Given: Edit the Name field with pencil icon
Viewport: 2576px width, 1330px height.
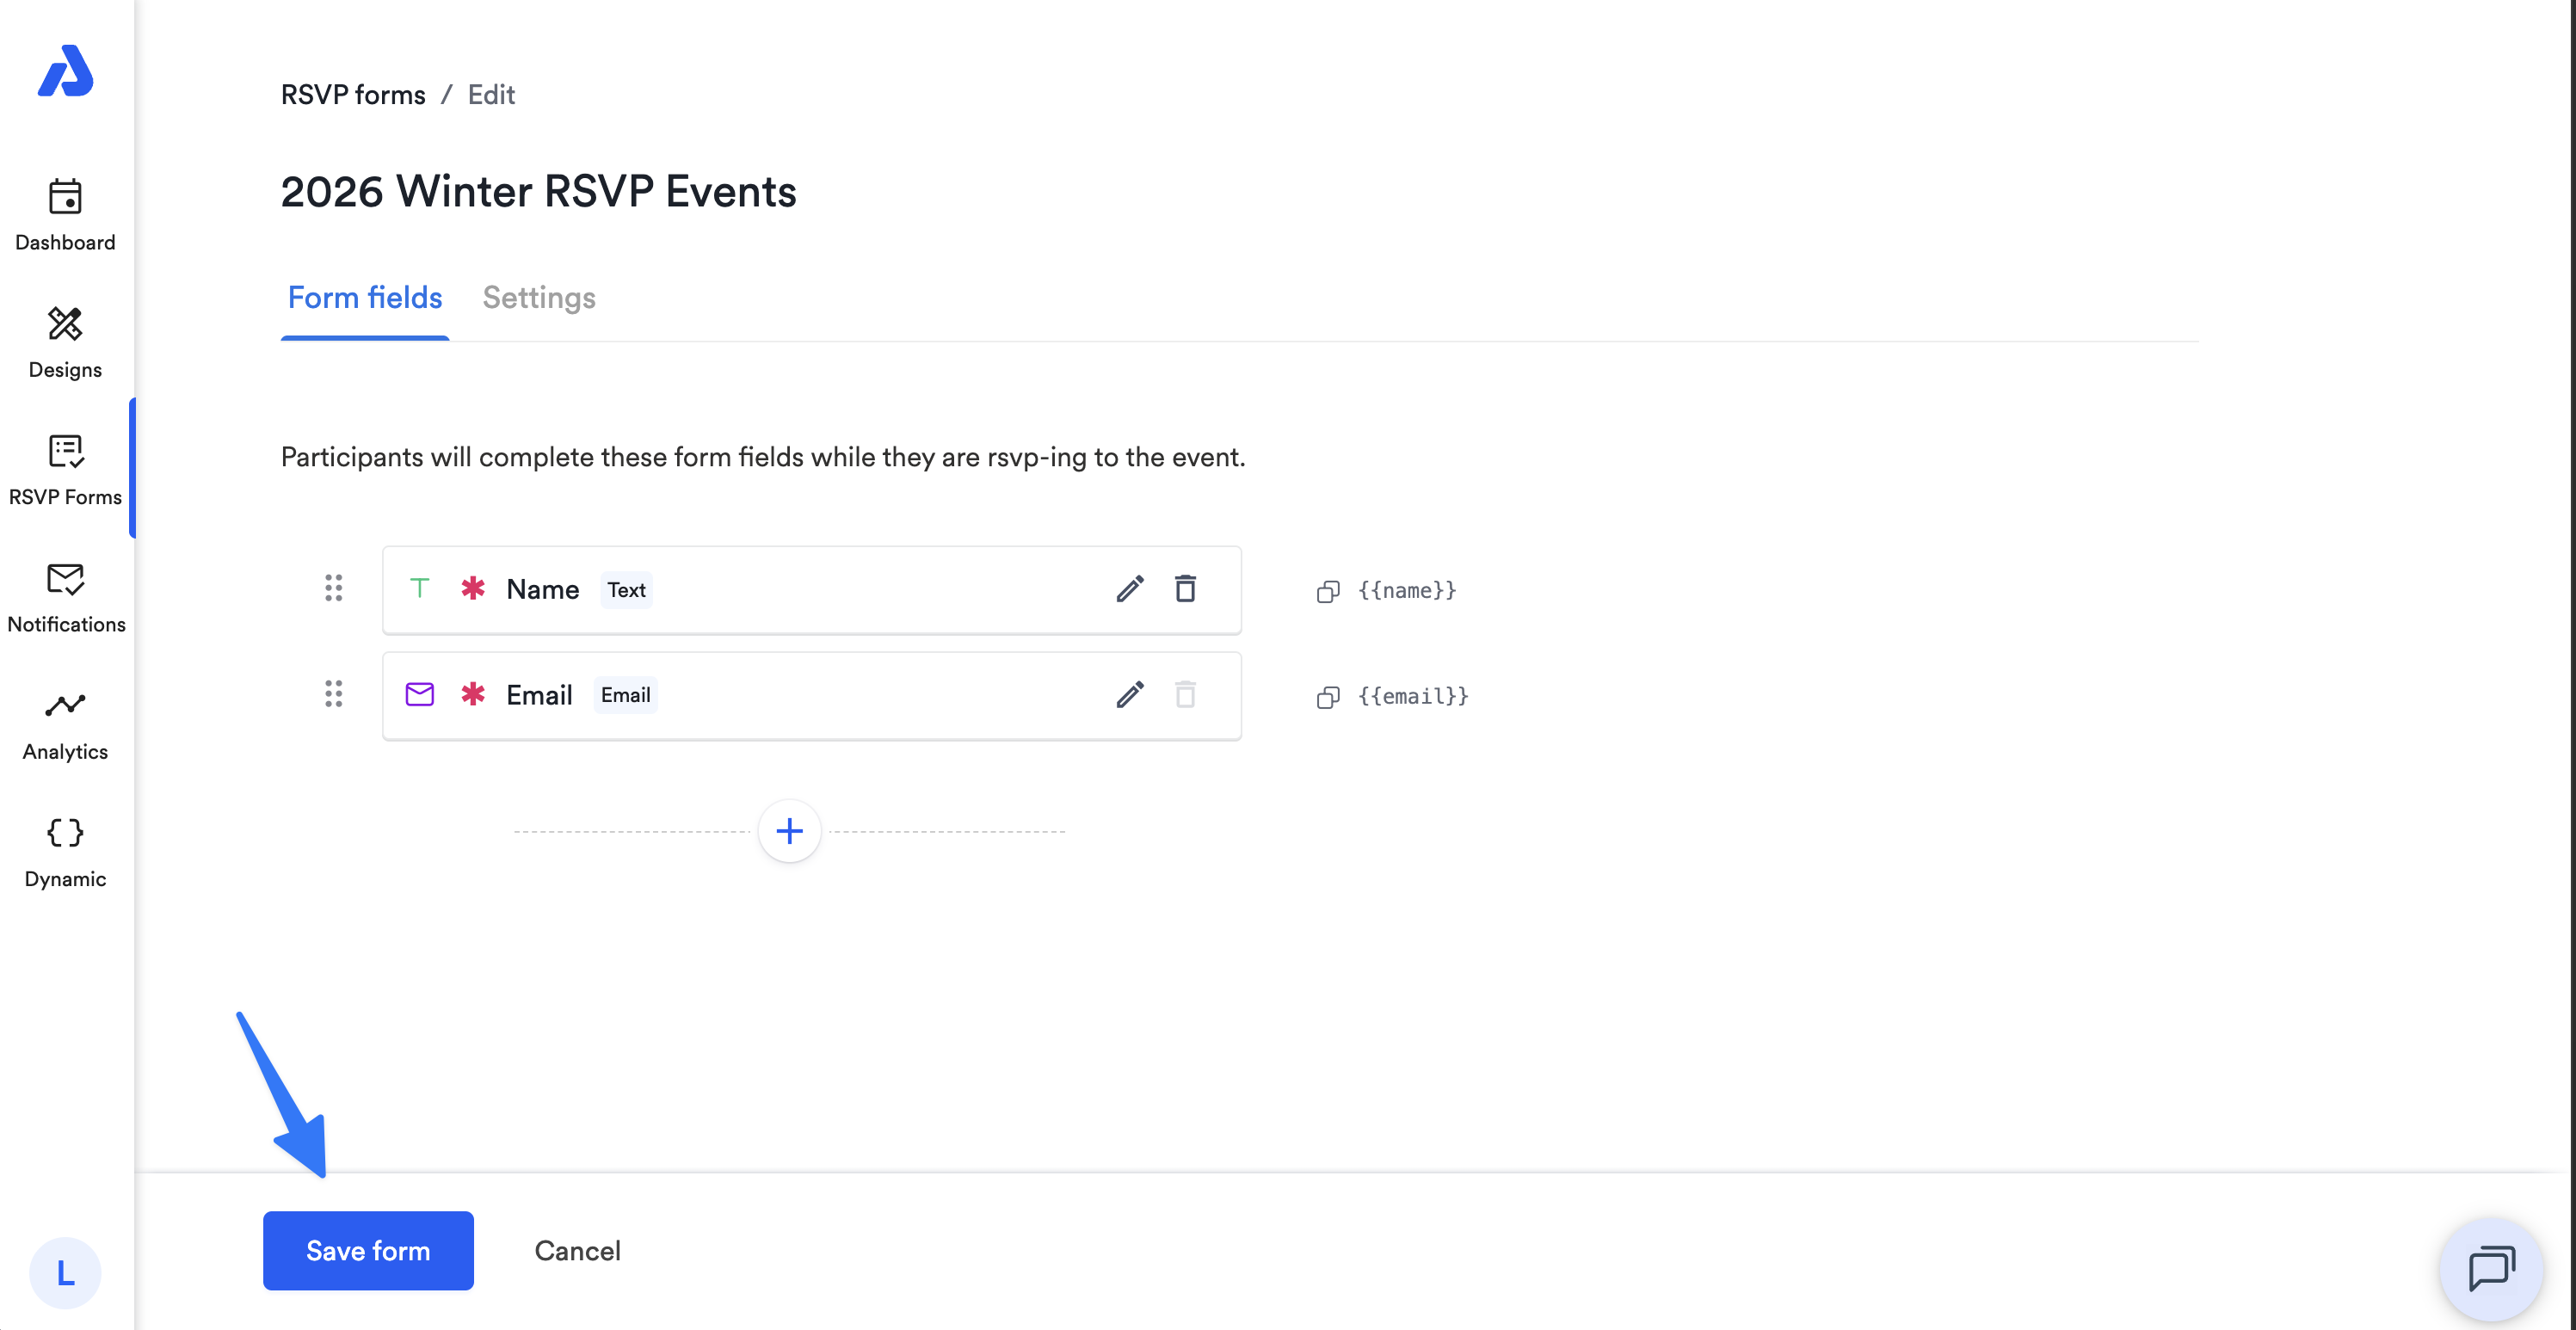Looking at the screenshot, I should click(1130, 589).
